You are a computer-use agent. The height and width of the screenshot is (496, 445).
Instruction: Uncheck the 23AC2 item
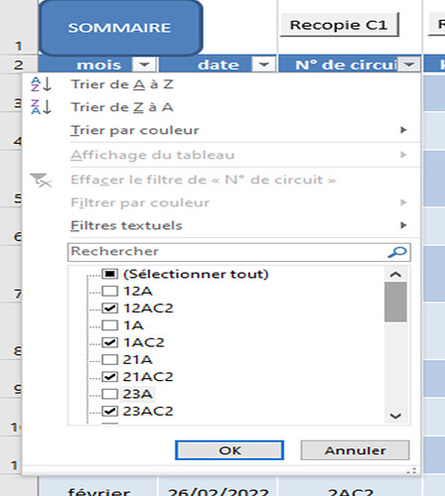[x=109, y=411]
